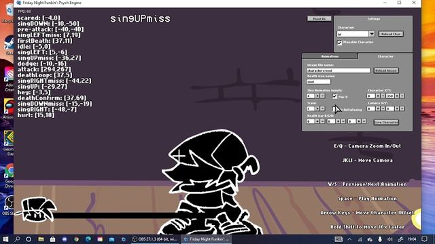Decrease Scale value with minus button
Viewport: 435px width, 244px height.
pos(322,108)
